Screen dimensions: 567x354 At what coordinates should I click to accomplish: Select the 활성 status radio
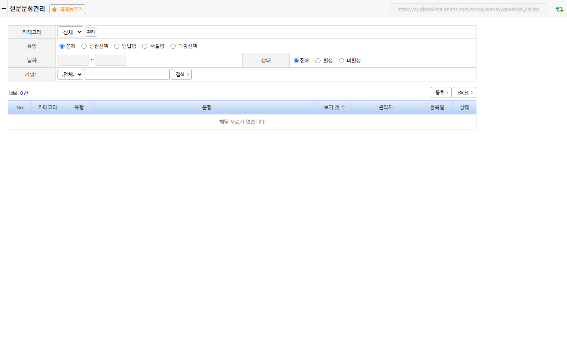coord(318,61)
